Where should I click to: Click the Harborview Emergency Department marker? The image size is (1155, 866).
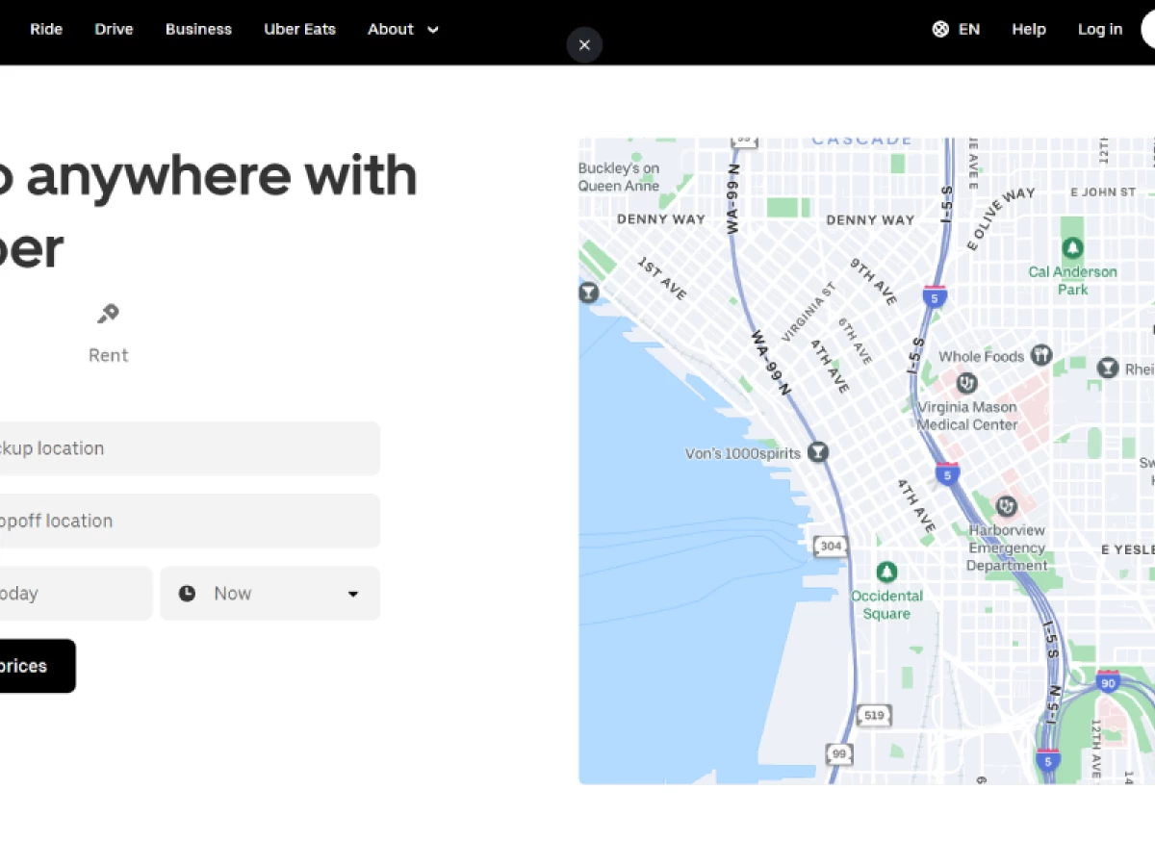pos(1006,506)
